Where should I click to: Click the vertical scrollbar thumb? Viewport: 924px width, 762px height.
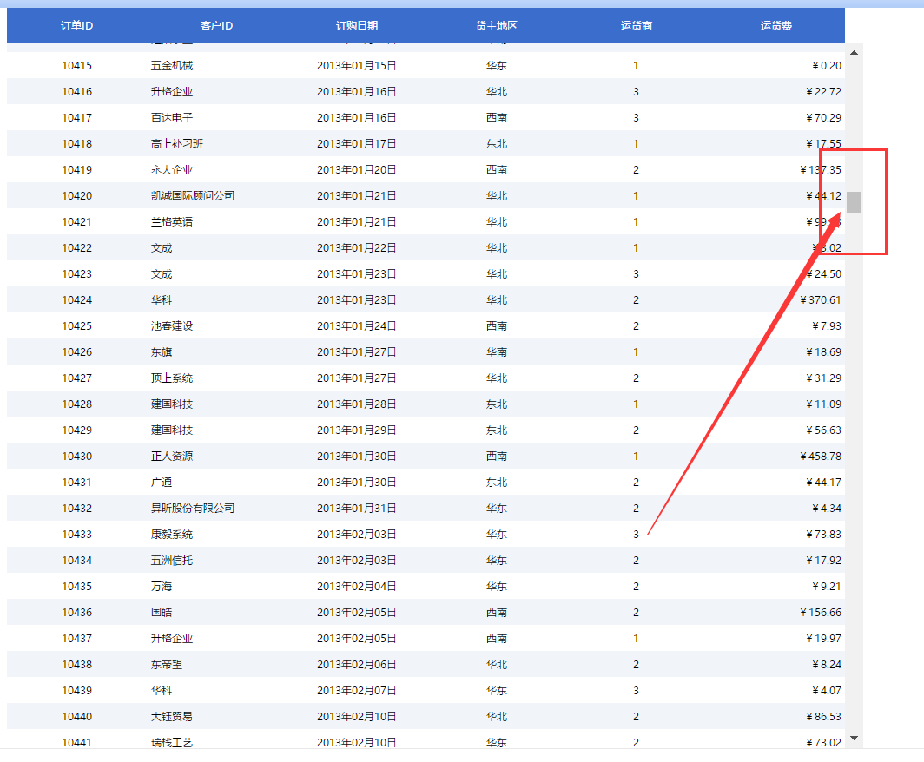854,202
